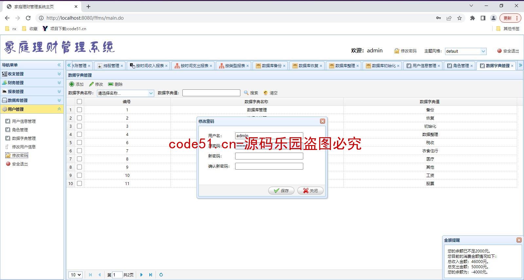This screenshot has height=280, width=524.
Task: Click the 清空 clear filter button
Action: [270, 93]
